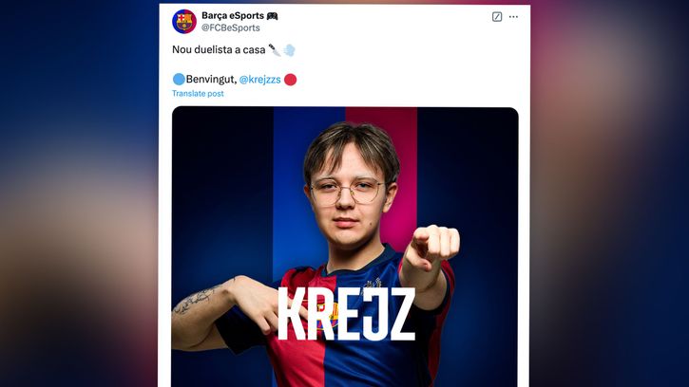Screen dimensions: 689x387
Task: Click the "Nou duelista a casa" text
Action: pos(218,49)
